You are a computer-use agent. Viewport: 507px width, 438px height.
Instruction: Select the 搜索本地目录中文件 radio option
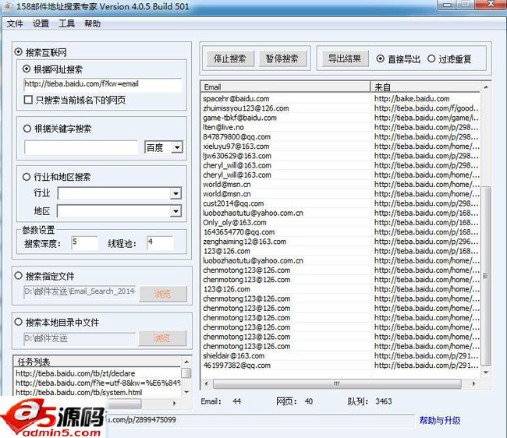19,322
